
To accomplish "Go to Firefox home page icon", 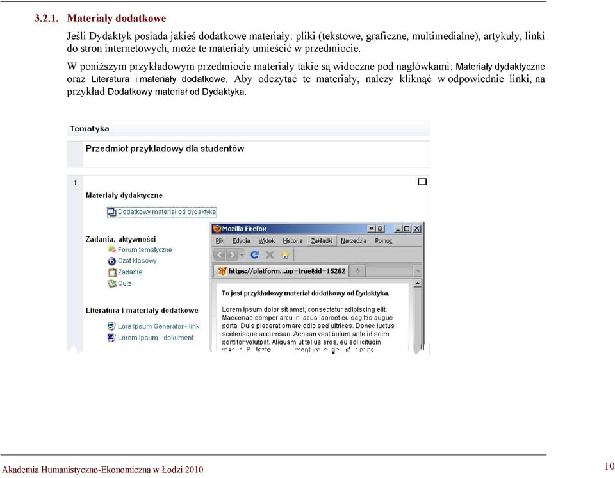I will coord(284,255).
